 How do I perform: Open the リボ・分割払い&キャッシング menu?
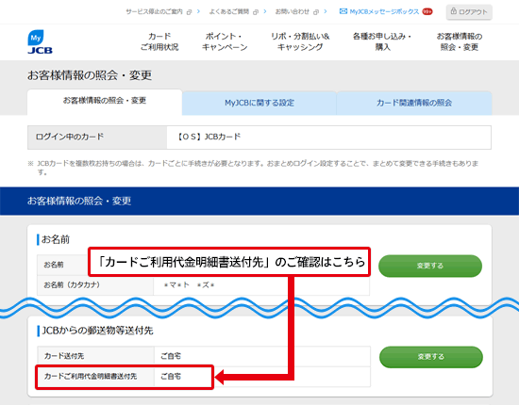[300, 41]
